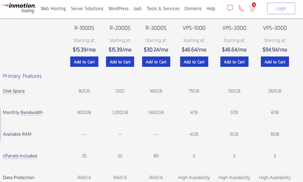Click the InMotion Hosting logo
Screen dimensions: 303x182
click(x=19, y=8)
